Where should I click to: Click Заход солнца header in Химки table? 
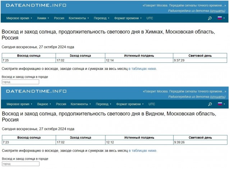[x=80, y=55]
